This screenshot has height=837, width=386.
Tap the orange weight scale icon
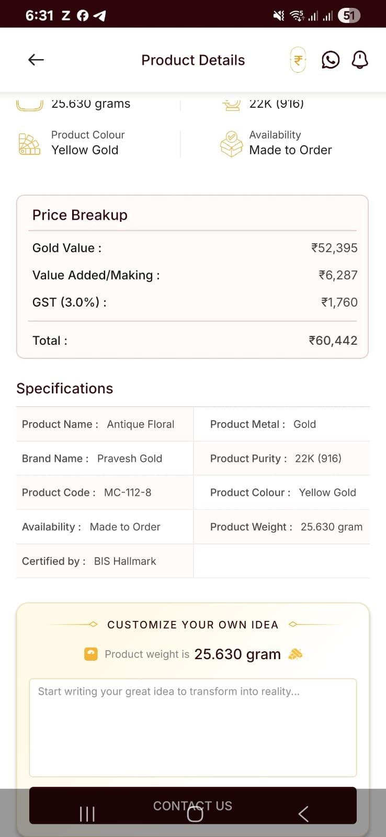[91, 654]
